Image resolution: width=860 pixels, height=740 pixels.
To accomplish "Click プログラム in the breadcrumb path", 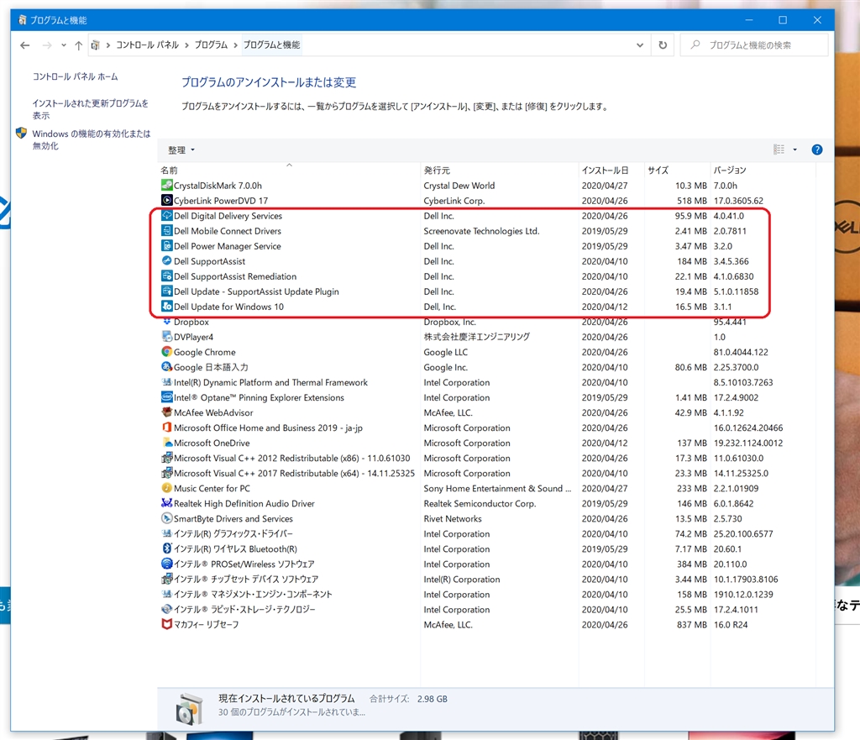I will click(x=211, y=45).
